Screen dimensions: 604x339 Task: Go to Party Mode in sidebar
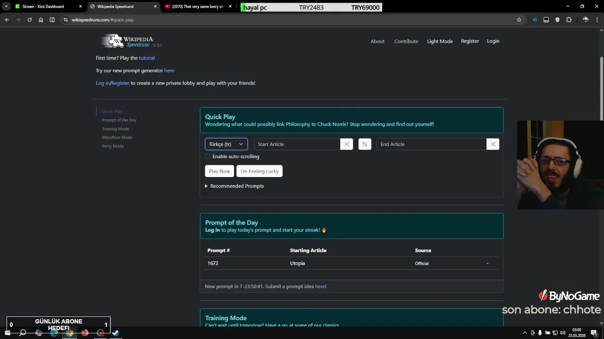point(113,146)
